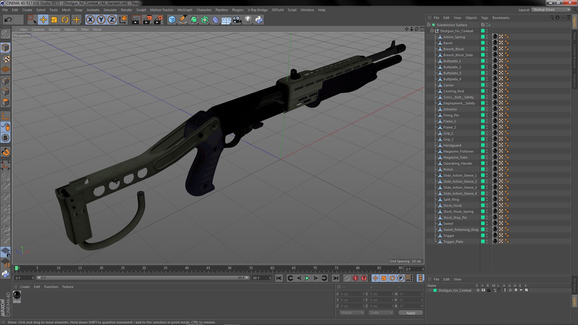Image resolution: width=578 pixels, height=325 pixels.
Task: Enable the Axis tool
Action: point(5,116)
